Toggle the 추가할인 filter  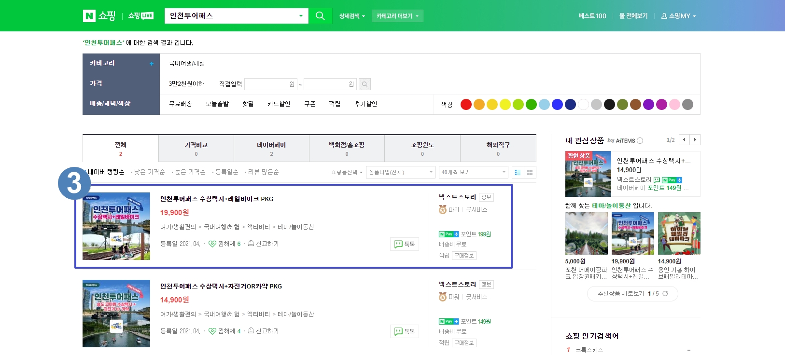coord(366,104)
